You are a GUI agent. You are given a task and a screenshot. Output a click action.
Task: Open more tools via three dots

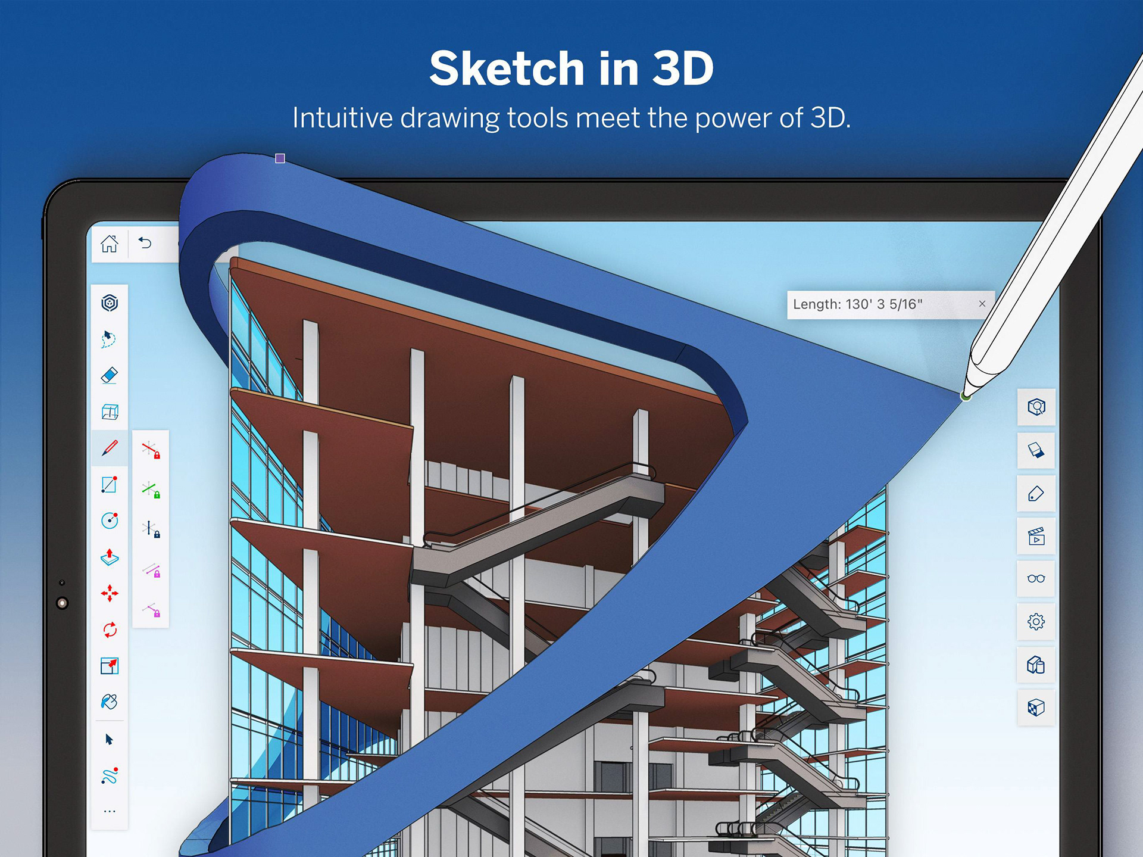pyautogui.click(x=110, y=811)
